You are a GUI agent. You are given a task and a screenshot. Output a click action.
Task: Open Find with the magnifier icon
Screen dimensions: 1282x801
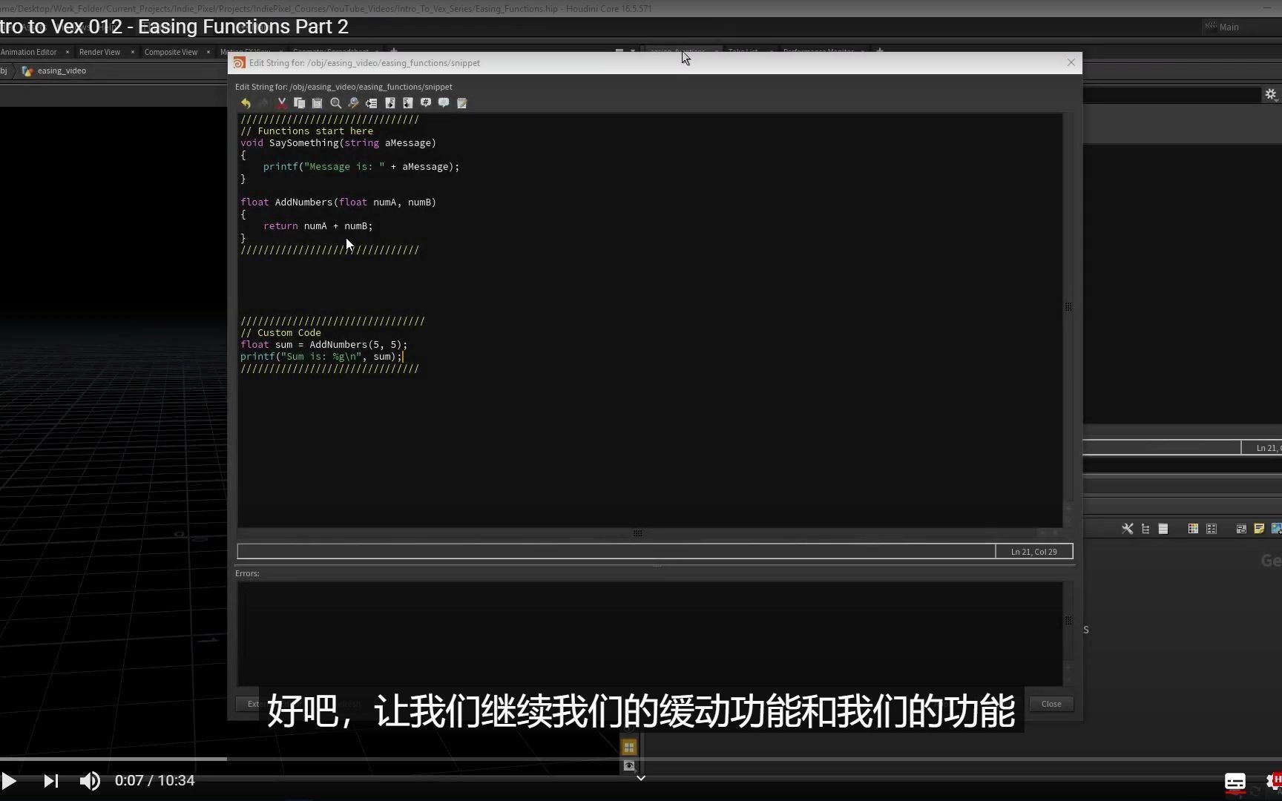335,103
